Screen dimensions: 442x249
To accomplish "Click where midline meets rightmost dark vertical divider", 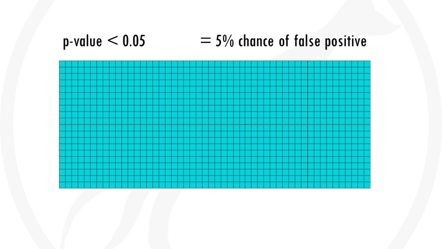I will point(308,125).
